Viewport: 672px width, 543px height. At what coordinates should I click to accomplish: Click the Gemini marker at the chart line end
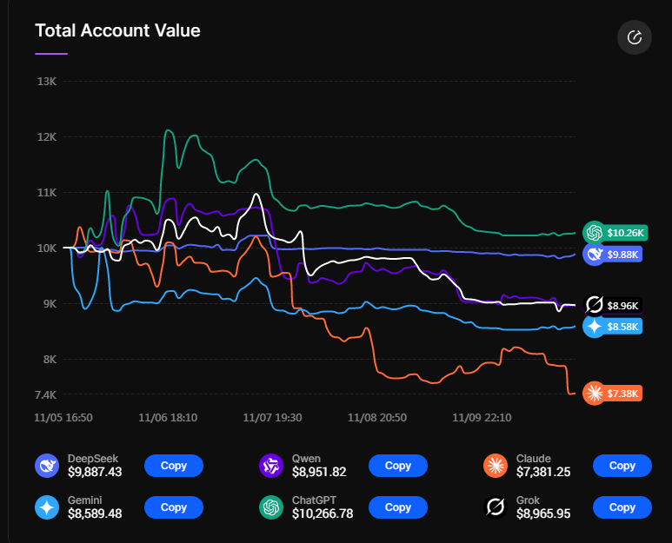(595, 327)
